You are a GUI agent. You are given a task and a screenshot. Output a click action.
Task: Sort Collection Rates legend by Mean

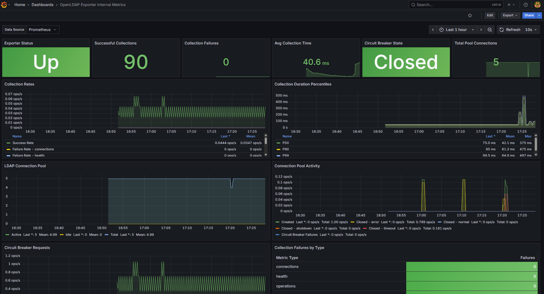click(x=251, y=137)
